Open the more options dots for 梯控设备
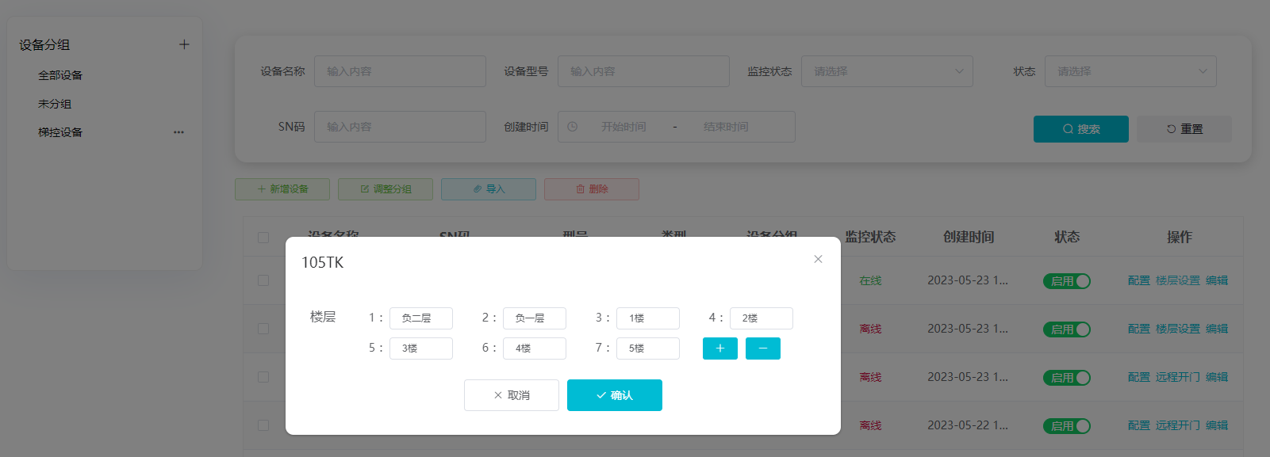This screenshot has height=457, width=1270. point(178,132)
